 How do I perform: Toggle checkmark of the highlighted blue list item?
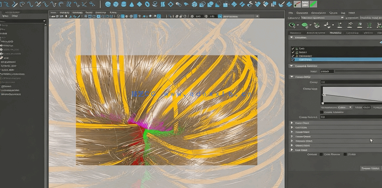click(293, 60)
